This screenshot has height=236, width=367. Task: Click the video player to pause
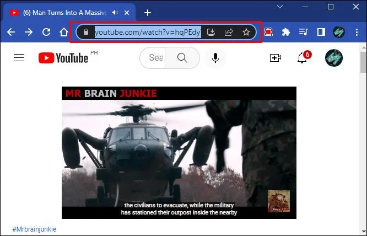click(x=179, y=153)
